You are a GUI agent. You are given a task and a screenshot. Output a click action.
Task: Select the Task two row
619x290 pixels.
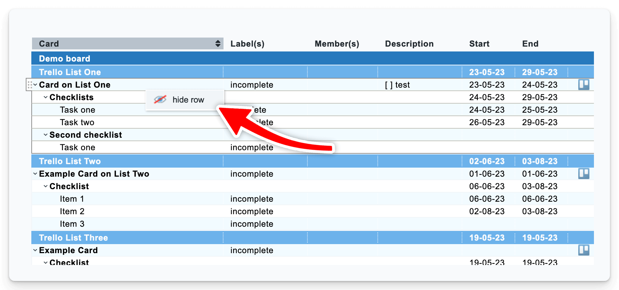coord(313,122)
